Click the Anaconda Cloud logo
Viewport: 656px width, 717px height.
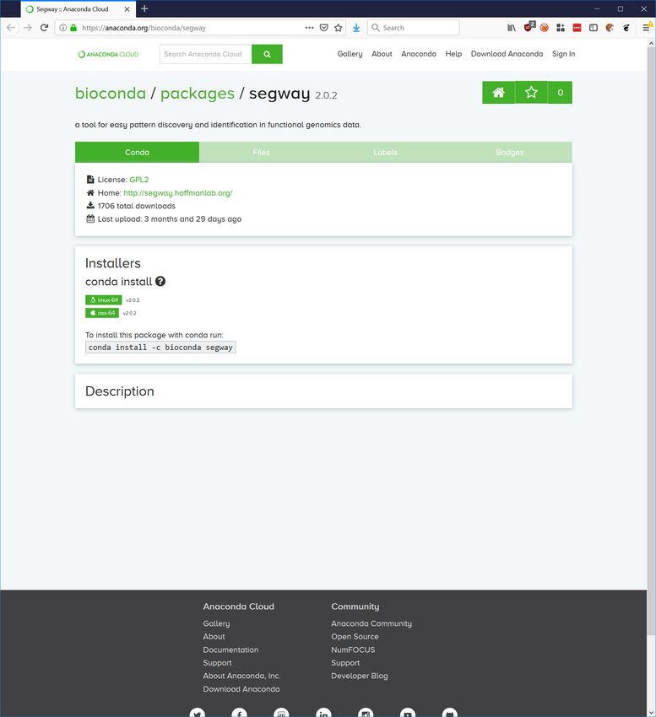point(108,54)
